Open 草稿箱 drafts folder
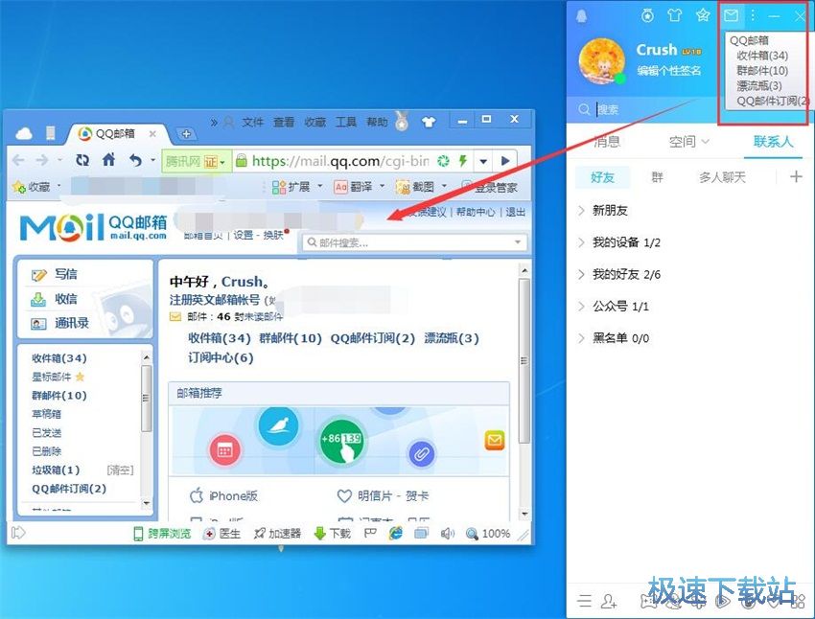The width and height of the screenshot is (815, 619). [x=47, y=414]
